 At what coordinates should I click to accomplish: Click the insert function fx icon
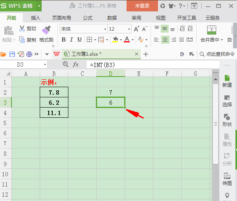pos(76,64)
